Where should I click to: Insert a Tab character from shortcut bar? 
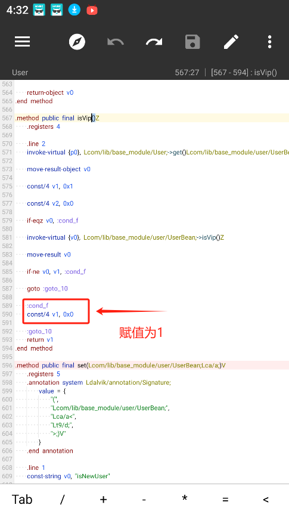coord(22,500)
